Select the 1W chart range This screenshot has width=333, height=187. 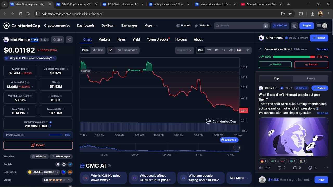[x=209, y=50]
